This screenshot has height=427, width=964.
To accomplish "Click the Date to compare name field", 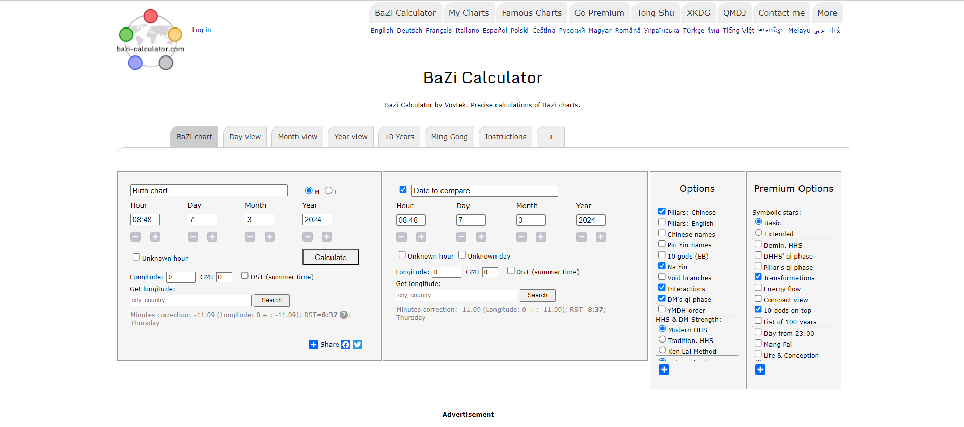I will click(x=484, y=191).
